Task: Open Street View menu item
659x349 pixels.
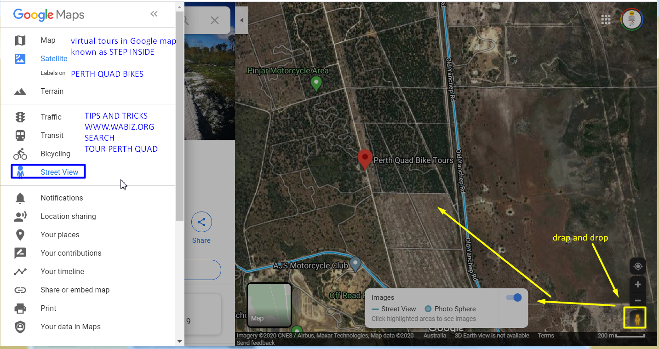Action: pyautogui.click(x=59, y=172)
